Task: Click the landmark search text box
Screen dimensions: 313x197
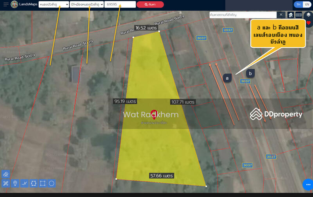Action: point(243,15)
